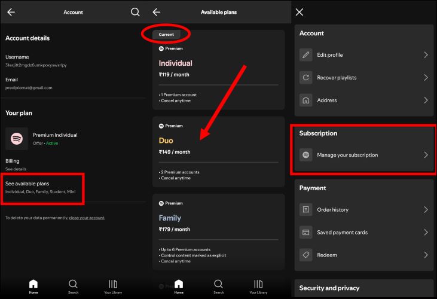Click the Security and privacy heading

[x=329, y=288]
